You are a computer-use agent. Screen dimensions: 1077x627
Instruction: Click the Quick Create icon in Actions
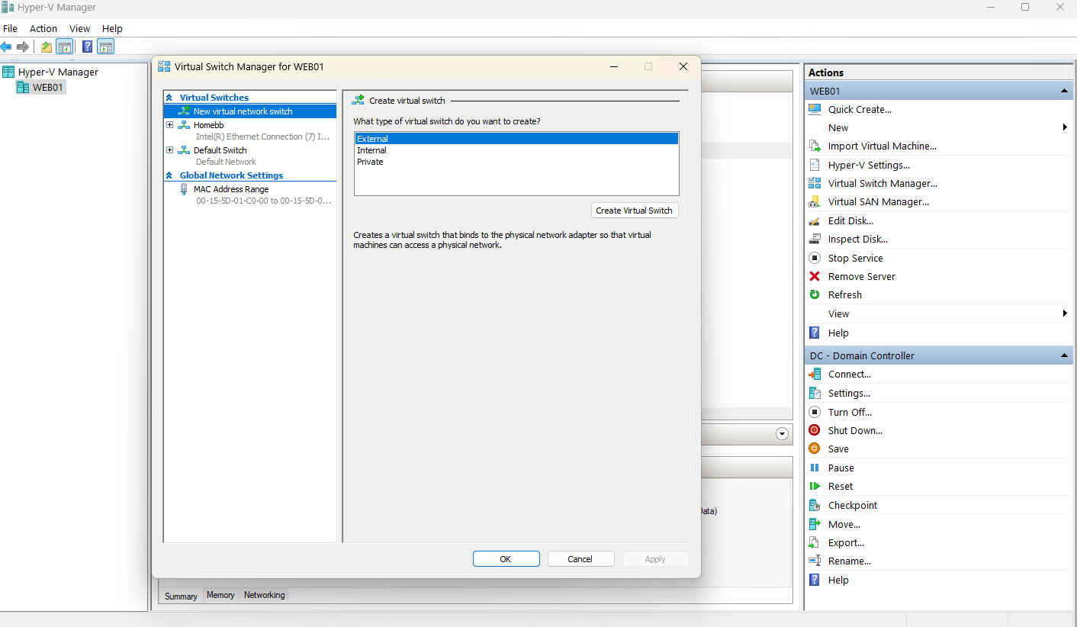click(x=815, y=109)
